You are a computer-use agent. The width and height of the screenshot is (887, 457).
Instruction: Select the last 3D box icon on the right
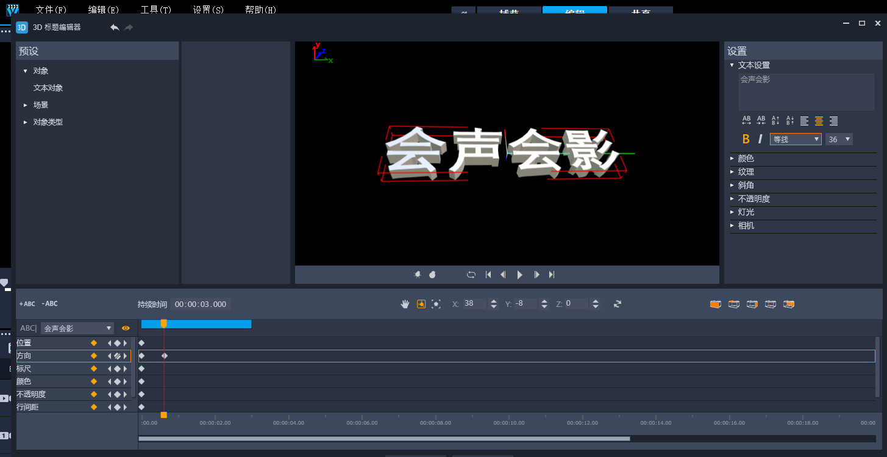(x=789, y=304)
